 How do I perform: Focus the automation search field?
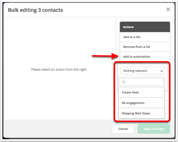click(x=141, y=82)
